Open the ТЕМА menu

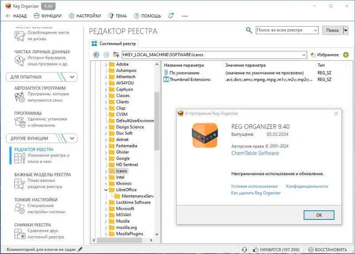(118, 16)
